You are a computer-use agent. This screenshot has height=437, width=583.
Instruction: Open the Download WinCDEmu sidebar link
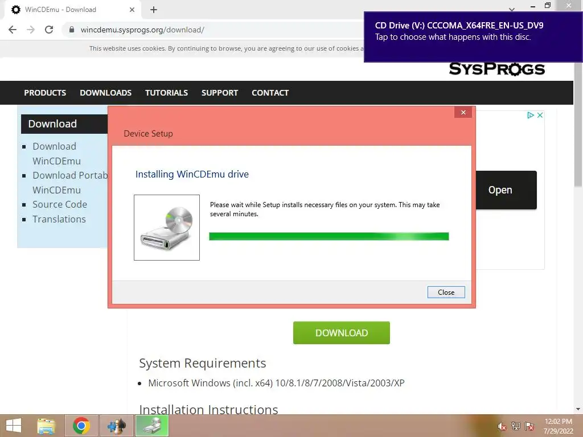(56, 154)
